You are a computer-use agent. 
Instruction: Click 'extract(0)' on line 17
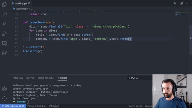[x=37, y=47]
